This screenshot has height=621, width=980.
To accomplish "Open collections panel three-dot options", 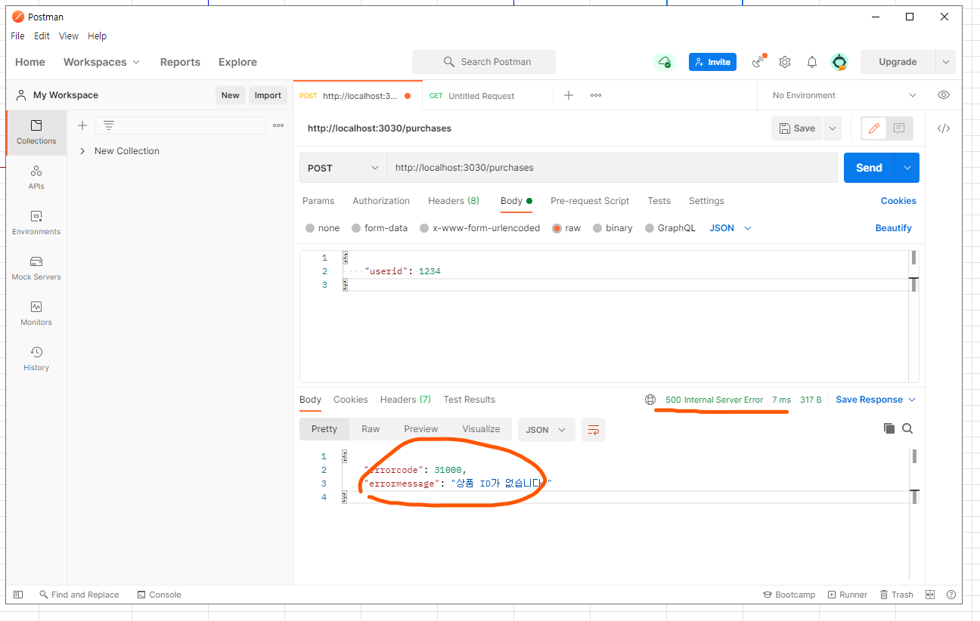I will [278, 125].
